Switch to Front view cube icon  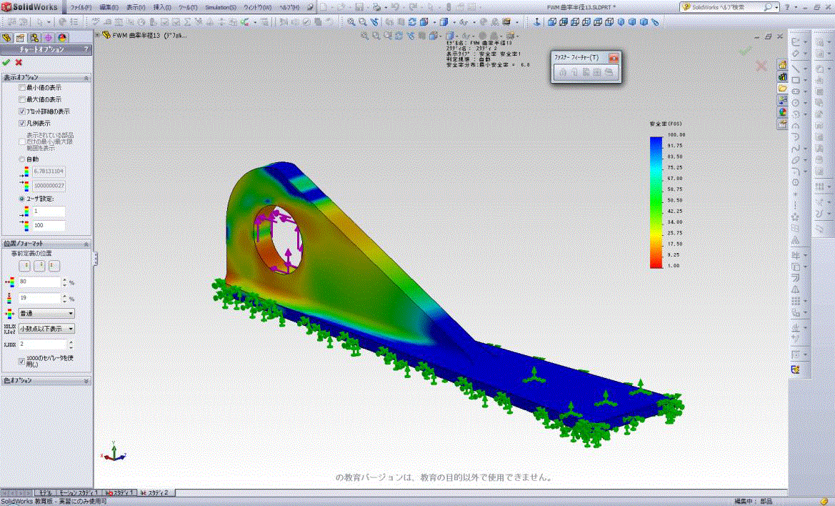point(552,22)
